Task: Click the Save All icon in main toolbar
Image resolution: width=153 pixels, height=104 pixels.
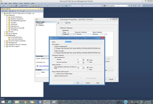Action: tap(16, 6)
